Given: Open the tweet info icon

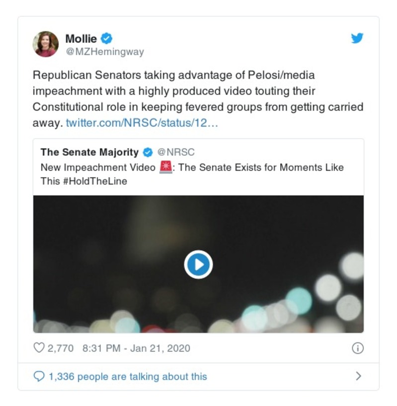Looking at the screenshot, I should coord(357,348).
